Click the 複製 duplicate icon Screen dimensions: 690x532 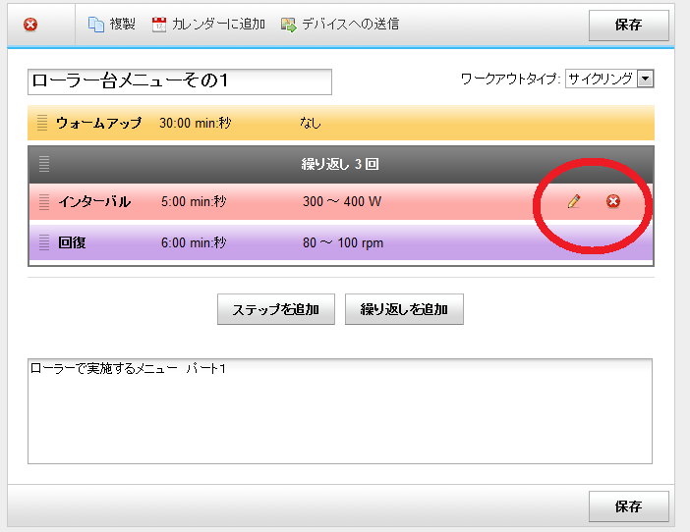(96, 25)
